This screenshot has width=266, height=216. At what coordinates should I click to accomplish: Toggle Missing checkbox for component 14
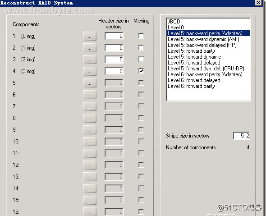(141, 188)
